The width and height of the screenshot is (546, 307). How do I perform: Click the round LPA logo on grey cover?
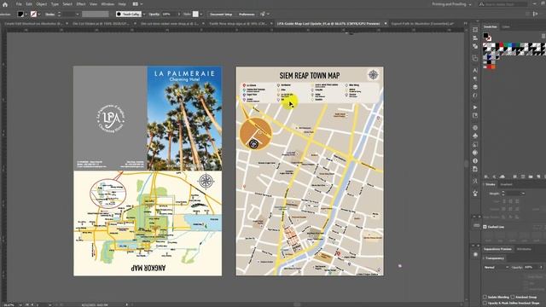pyautogui.click(x=110, y=119)
